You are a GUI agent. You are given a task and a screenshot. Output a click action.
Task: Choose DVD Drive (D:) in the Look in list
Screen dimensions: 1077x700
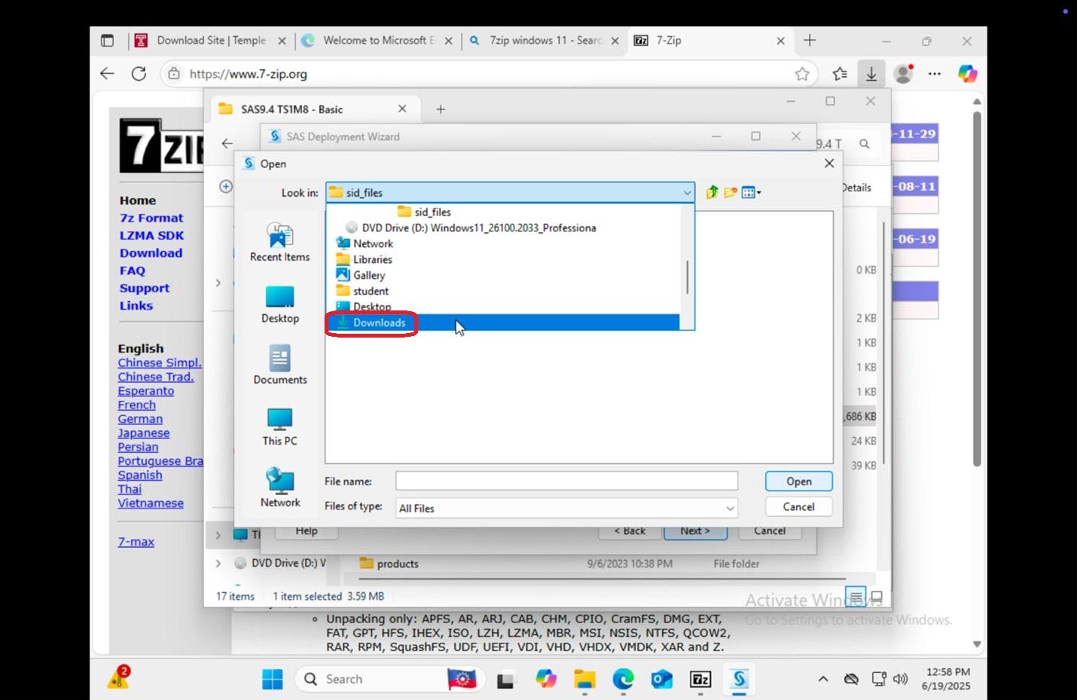[x=503, y=228]
